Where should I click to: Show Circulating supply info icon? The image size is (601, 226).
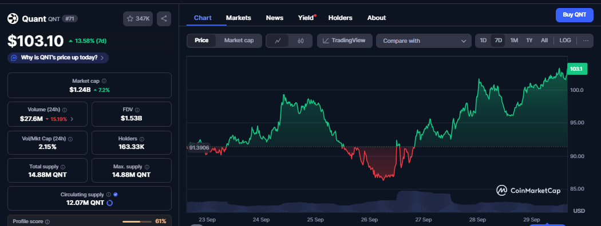click(109, 195)
